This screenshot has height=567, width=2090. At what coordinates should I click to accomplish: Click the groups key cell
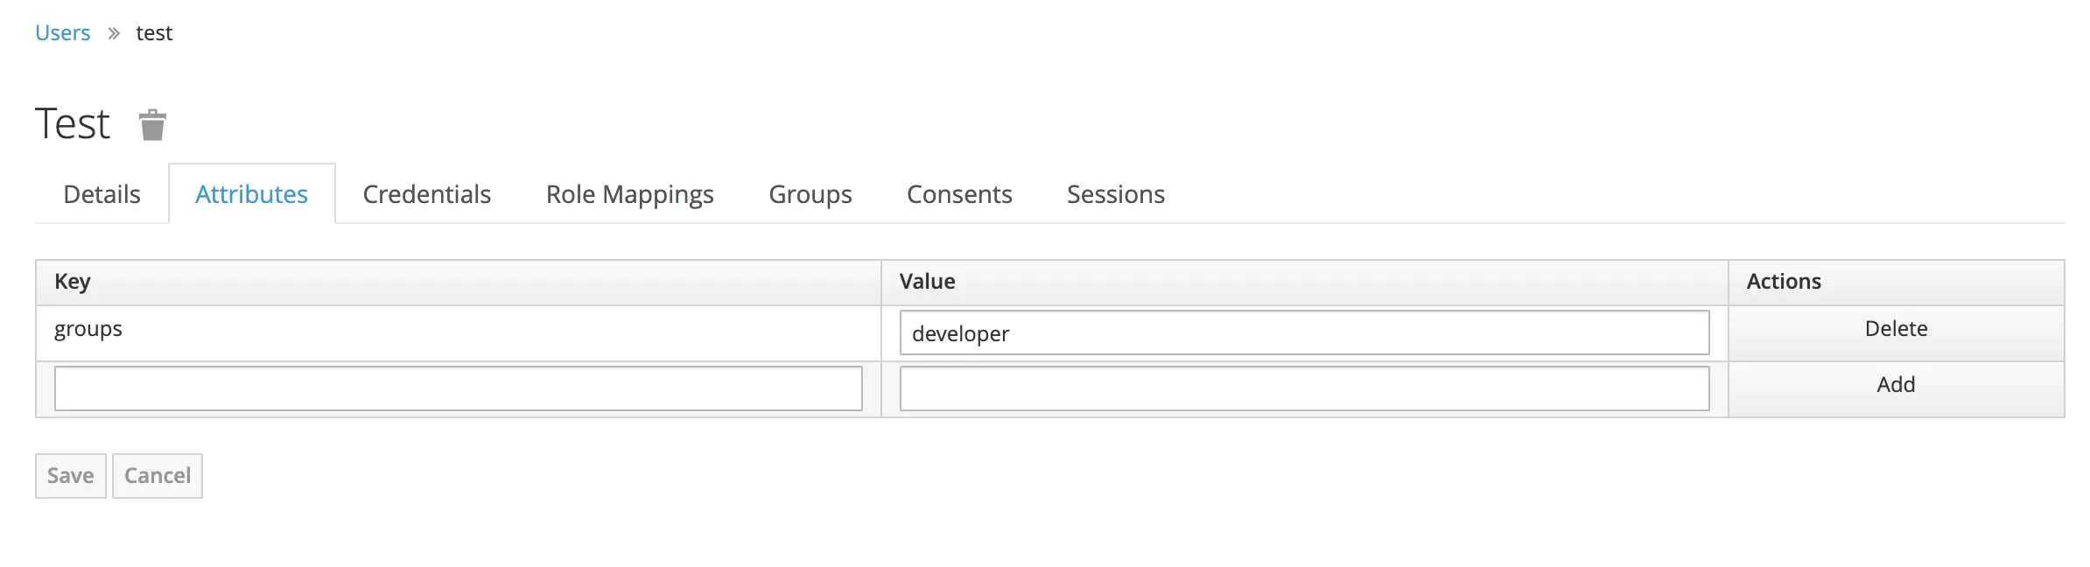[88, 330]
